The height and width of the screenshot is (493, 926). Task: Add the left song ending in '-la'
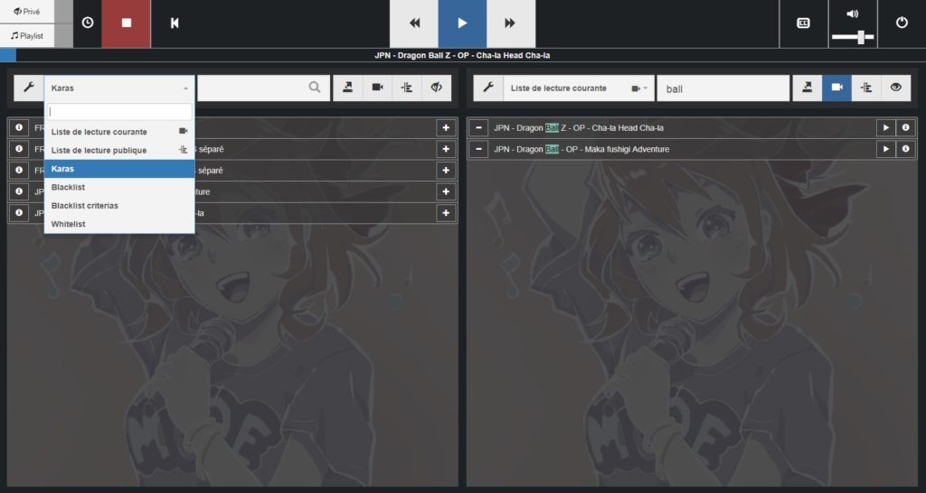[446, 213]
